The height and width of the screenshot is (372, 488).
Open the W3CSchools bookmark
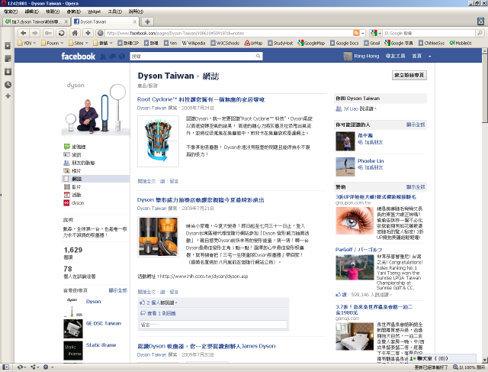pyautogui.click(x=225, y=43)
